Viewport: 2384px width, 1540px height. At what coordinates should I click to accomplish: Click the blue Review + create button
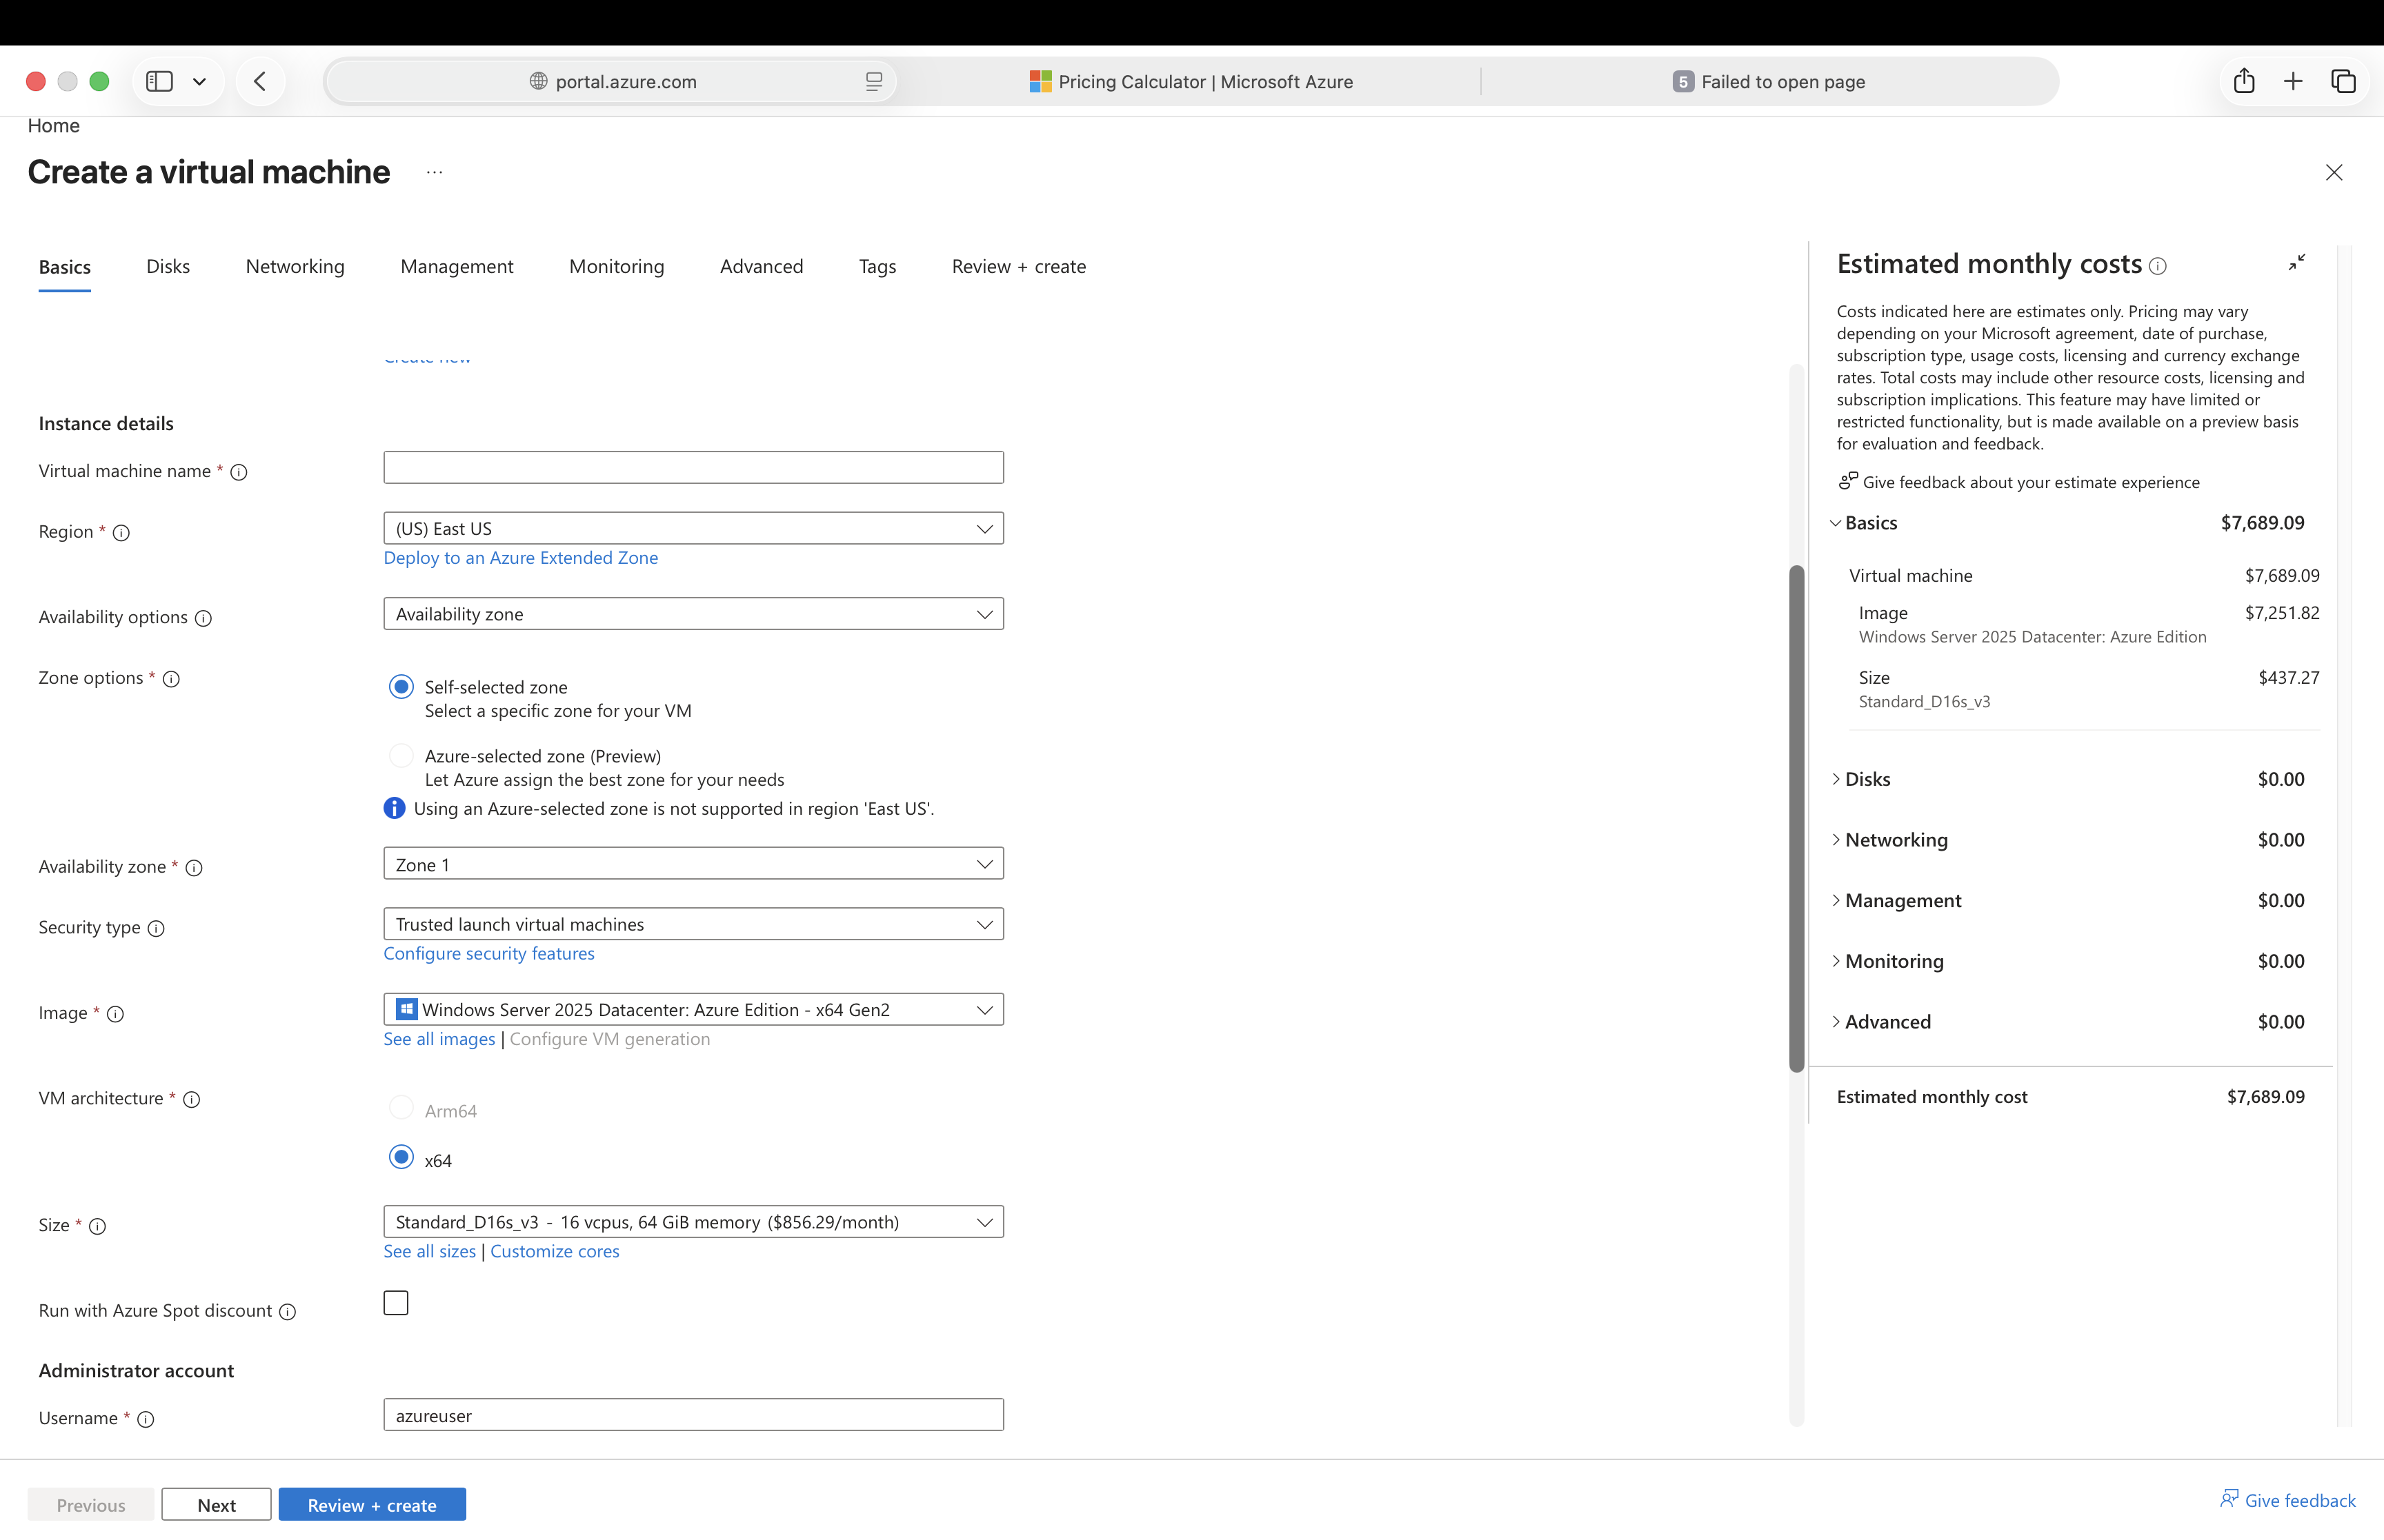click(x=372, y=1505)
